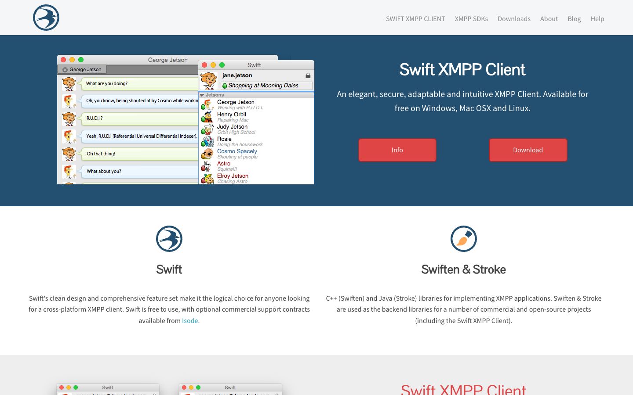This screenshot has width=633, height=395.
Task: Open the XMPP SDKs menu item
Action: (471, 19)
